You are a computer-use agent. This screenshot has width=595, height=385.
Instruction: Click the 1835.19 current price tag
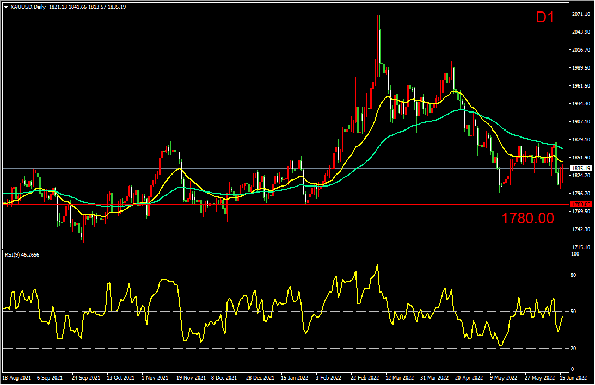click(x=581, y=168)
